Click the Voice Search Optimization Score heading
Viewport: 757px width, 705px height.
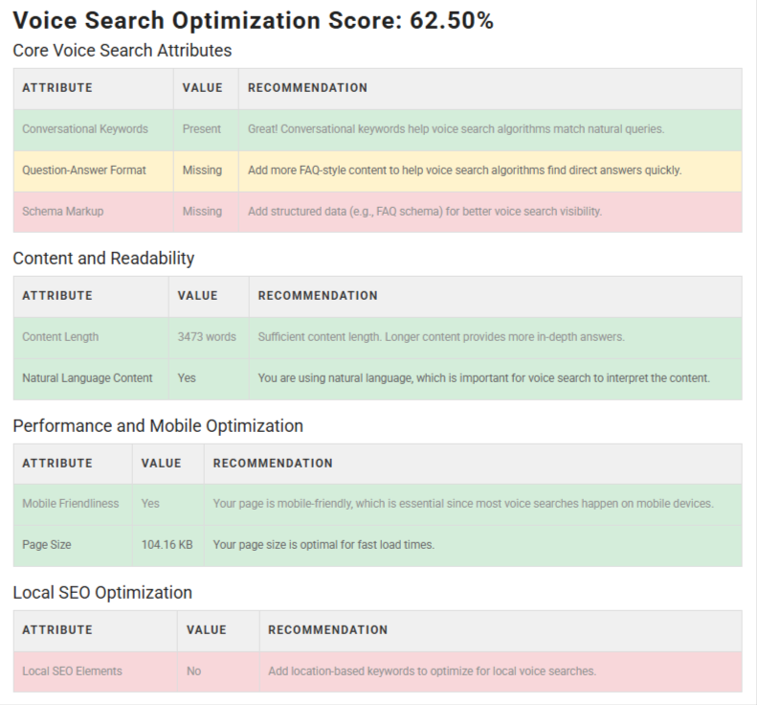[x=254, y=21]
